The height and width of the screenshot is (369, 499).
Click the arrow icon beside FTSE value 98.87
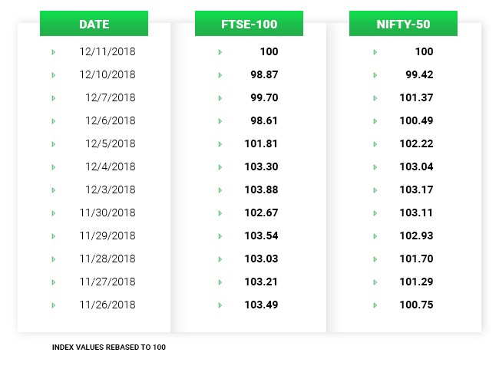coord(220,75)
